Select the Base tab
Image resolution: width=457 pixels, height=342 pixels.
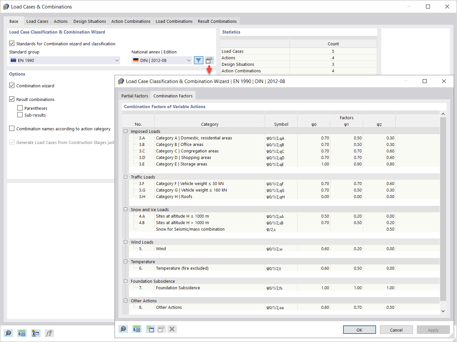(14, 21)
